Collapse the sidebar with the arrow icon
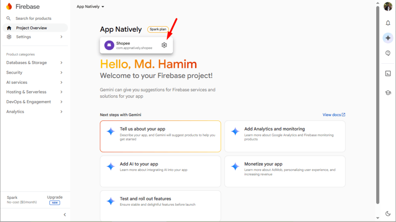396x222 pixels. click(65, 215)
